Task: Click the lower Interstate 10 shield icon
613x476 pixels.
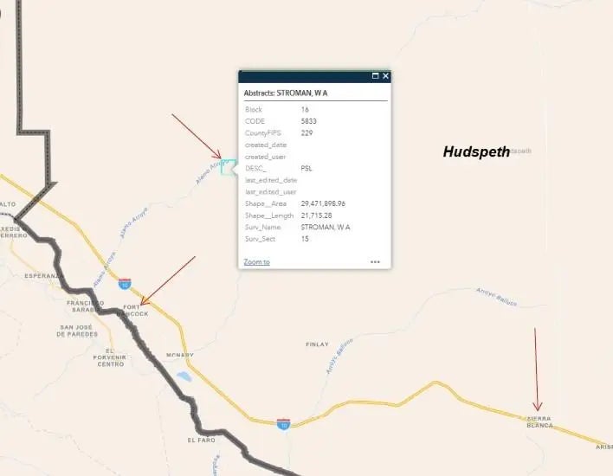Action: click(x=283, y=424)
